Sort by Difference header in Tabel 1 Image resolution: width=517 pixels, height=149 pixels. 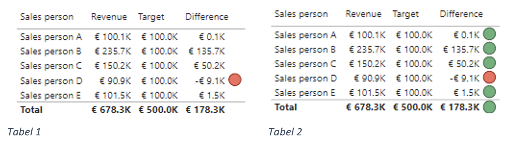(x=207, y=17)
